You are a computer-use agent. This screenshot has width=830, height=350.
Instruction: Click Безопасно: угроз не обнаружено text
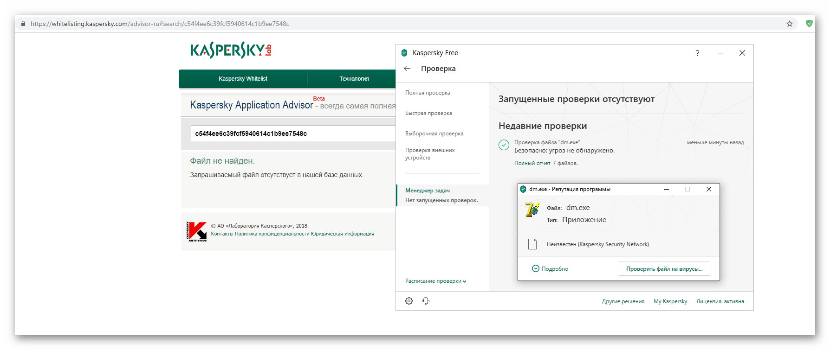coord(564,150)
